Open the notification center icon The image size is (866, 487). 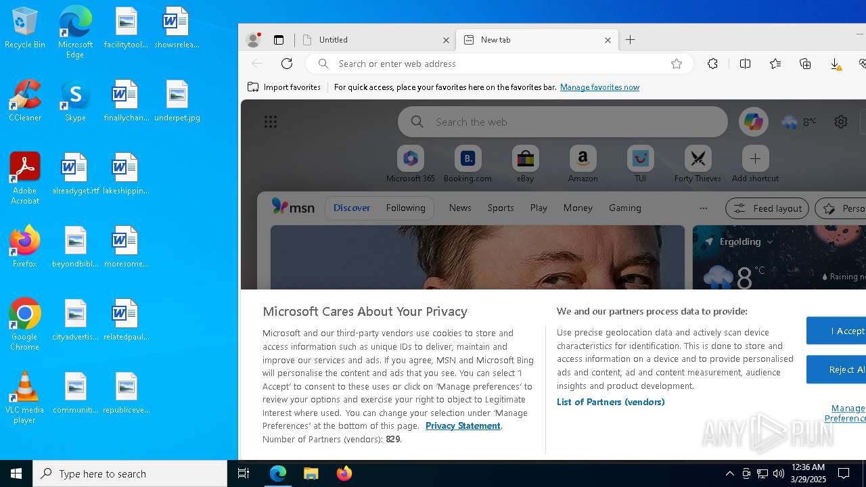click(844, 473)
